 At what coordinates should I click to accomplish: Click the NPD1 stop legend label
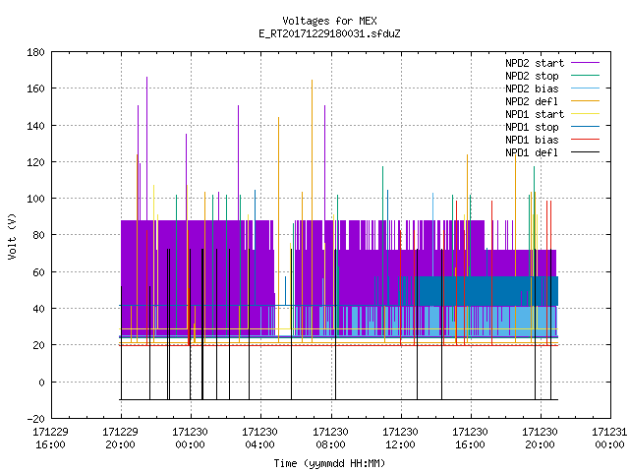532,127
